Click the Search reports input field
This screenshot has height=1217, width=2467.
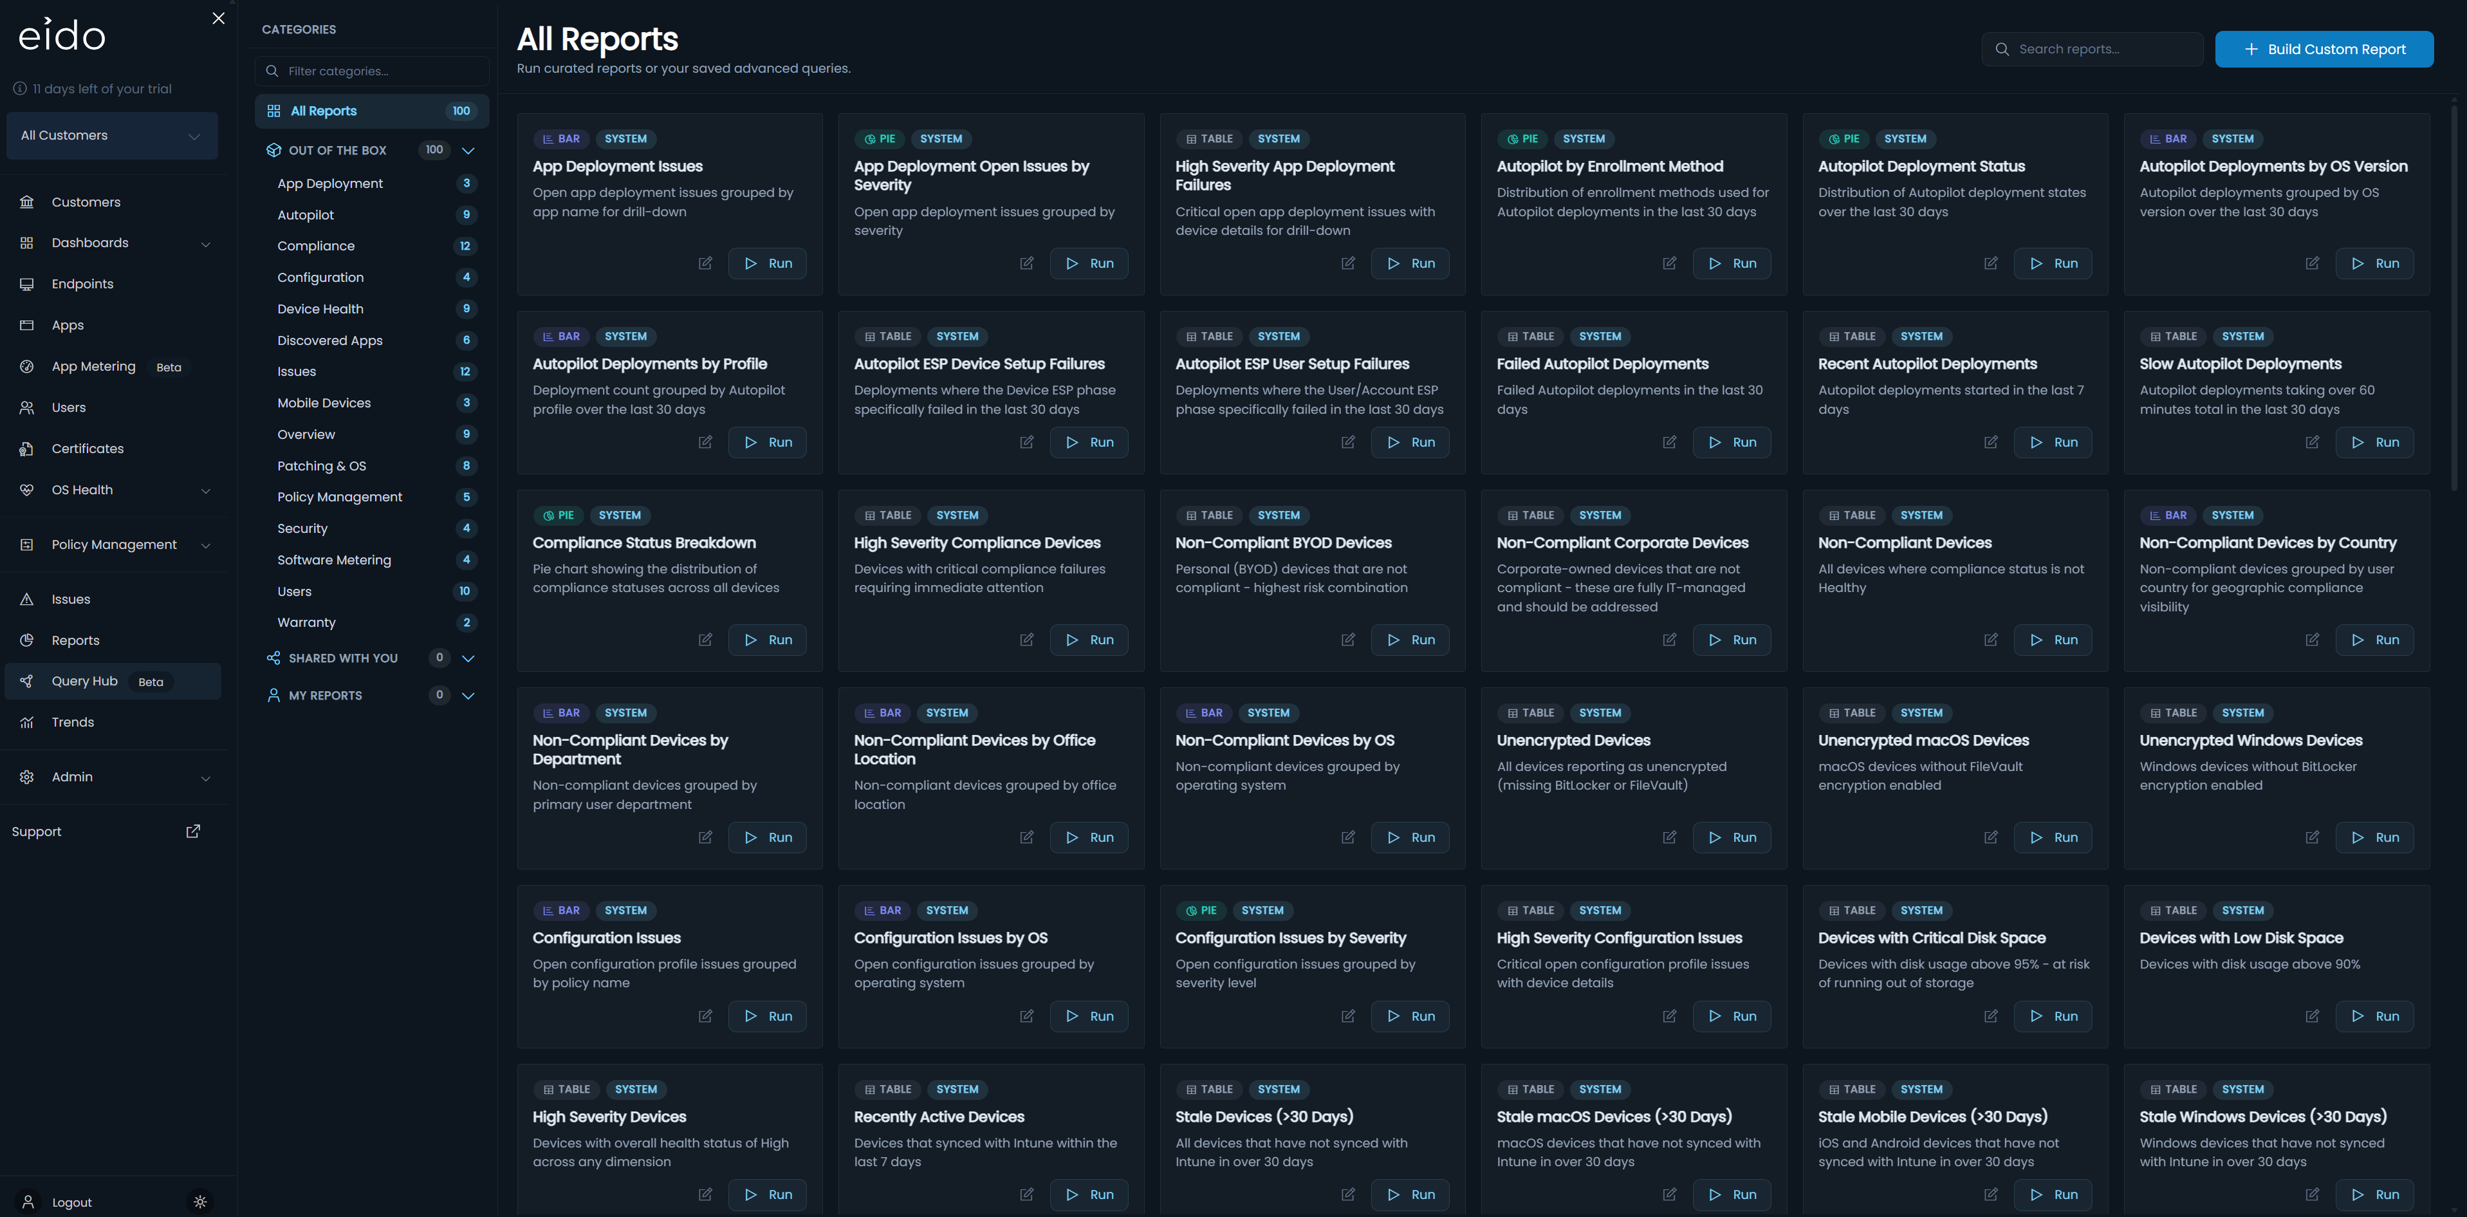tap(2093, 49)
